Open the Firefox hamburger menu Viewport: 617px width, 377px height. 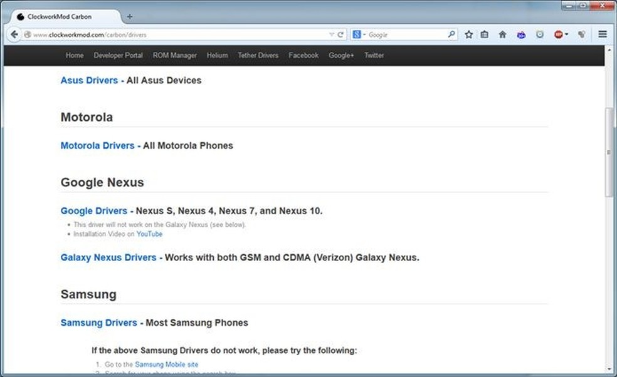coord(603,35)
